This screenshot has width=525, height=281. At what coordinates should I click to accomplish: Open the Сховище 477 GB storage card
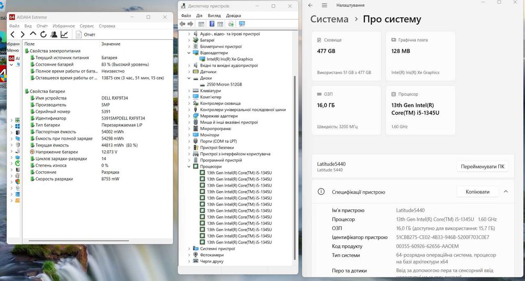tap(346, 56)
